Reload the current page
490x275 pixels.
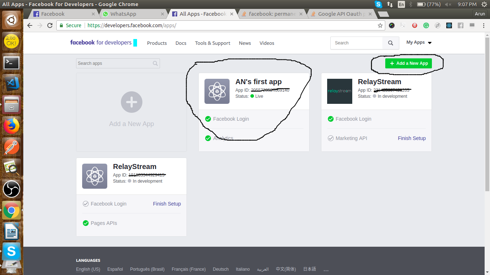50,25
